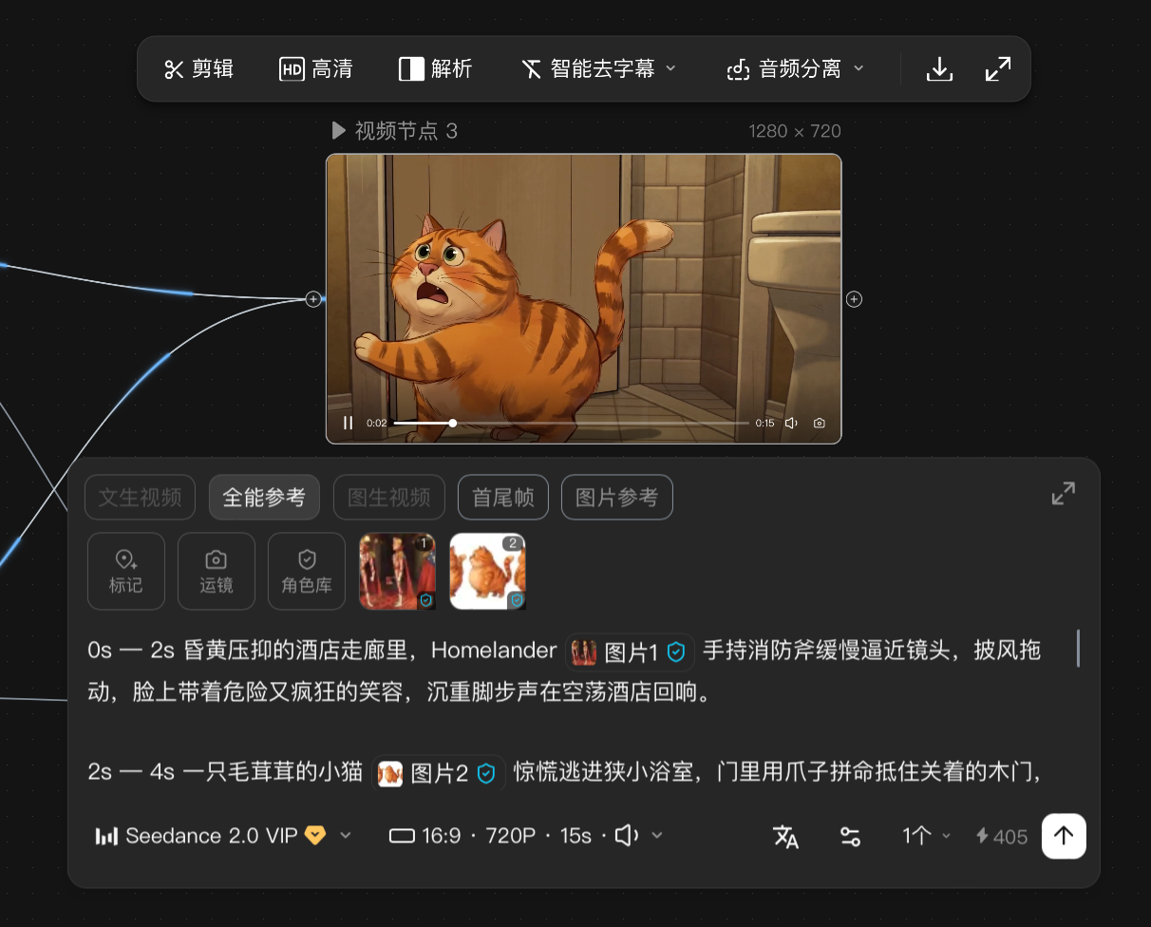Click the shield badge on thumbnail 2
1151x927 pixels.
[517, 600]
